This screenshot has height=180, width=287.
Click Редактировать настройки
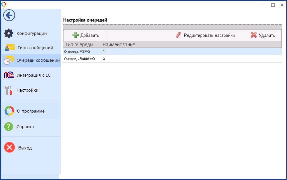[x=209, y=36]
